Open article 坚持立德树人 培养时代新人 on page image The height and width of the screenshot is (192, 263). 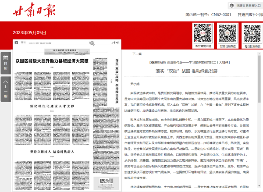pyautogui.click(x=52, y=152)
